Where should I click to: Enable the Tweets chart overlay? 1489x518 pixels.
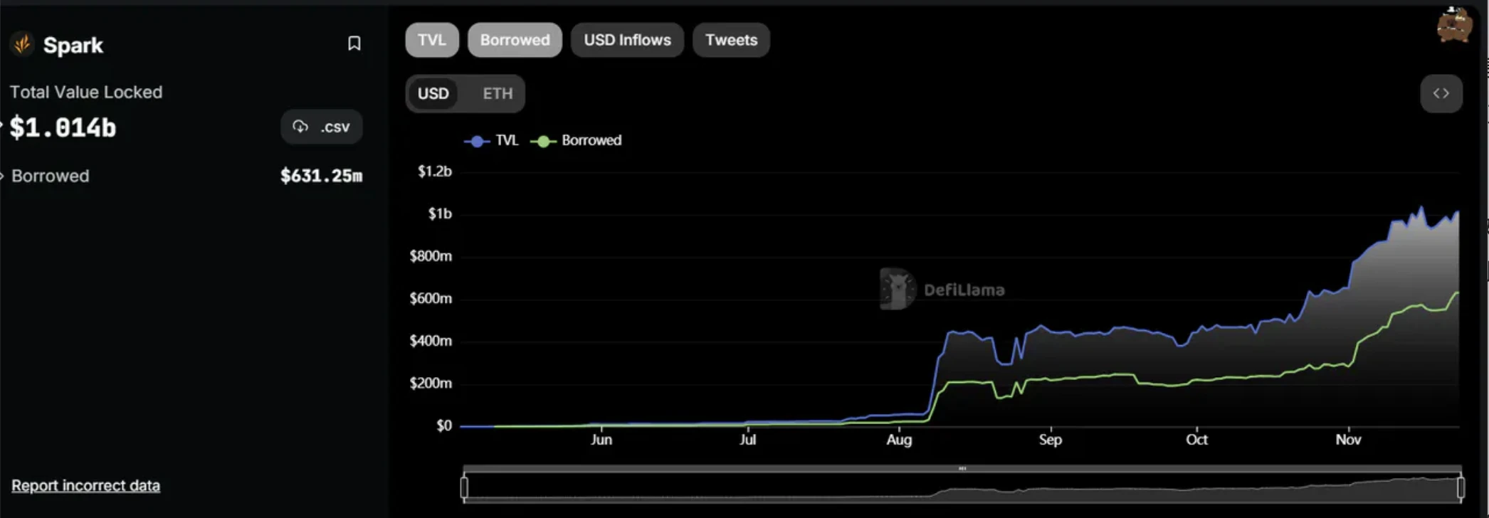click(730, 40)
